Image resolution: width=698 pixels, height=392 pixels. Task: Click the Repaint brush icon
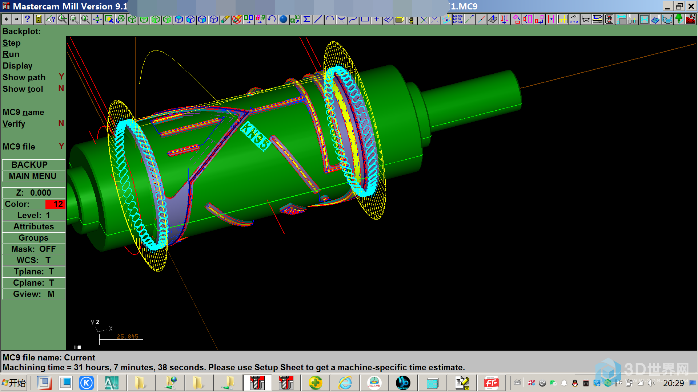(109, 19)
